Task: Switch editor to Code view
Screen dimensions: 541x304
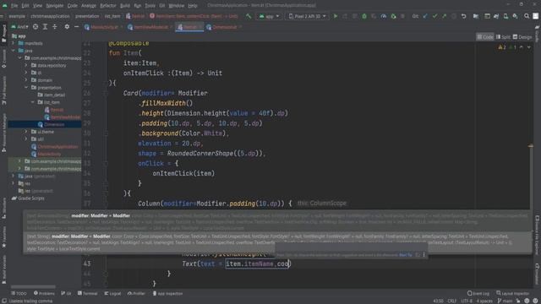Action: [485, 37]
